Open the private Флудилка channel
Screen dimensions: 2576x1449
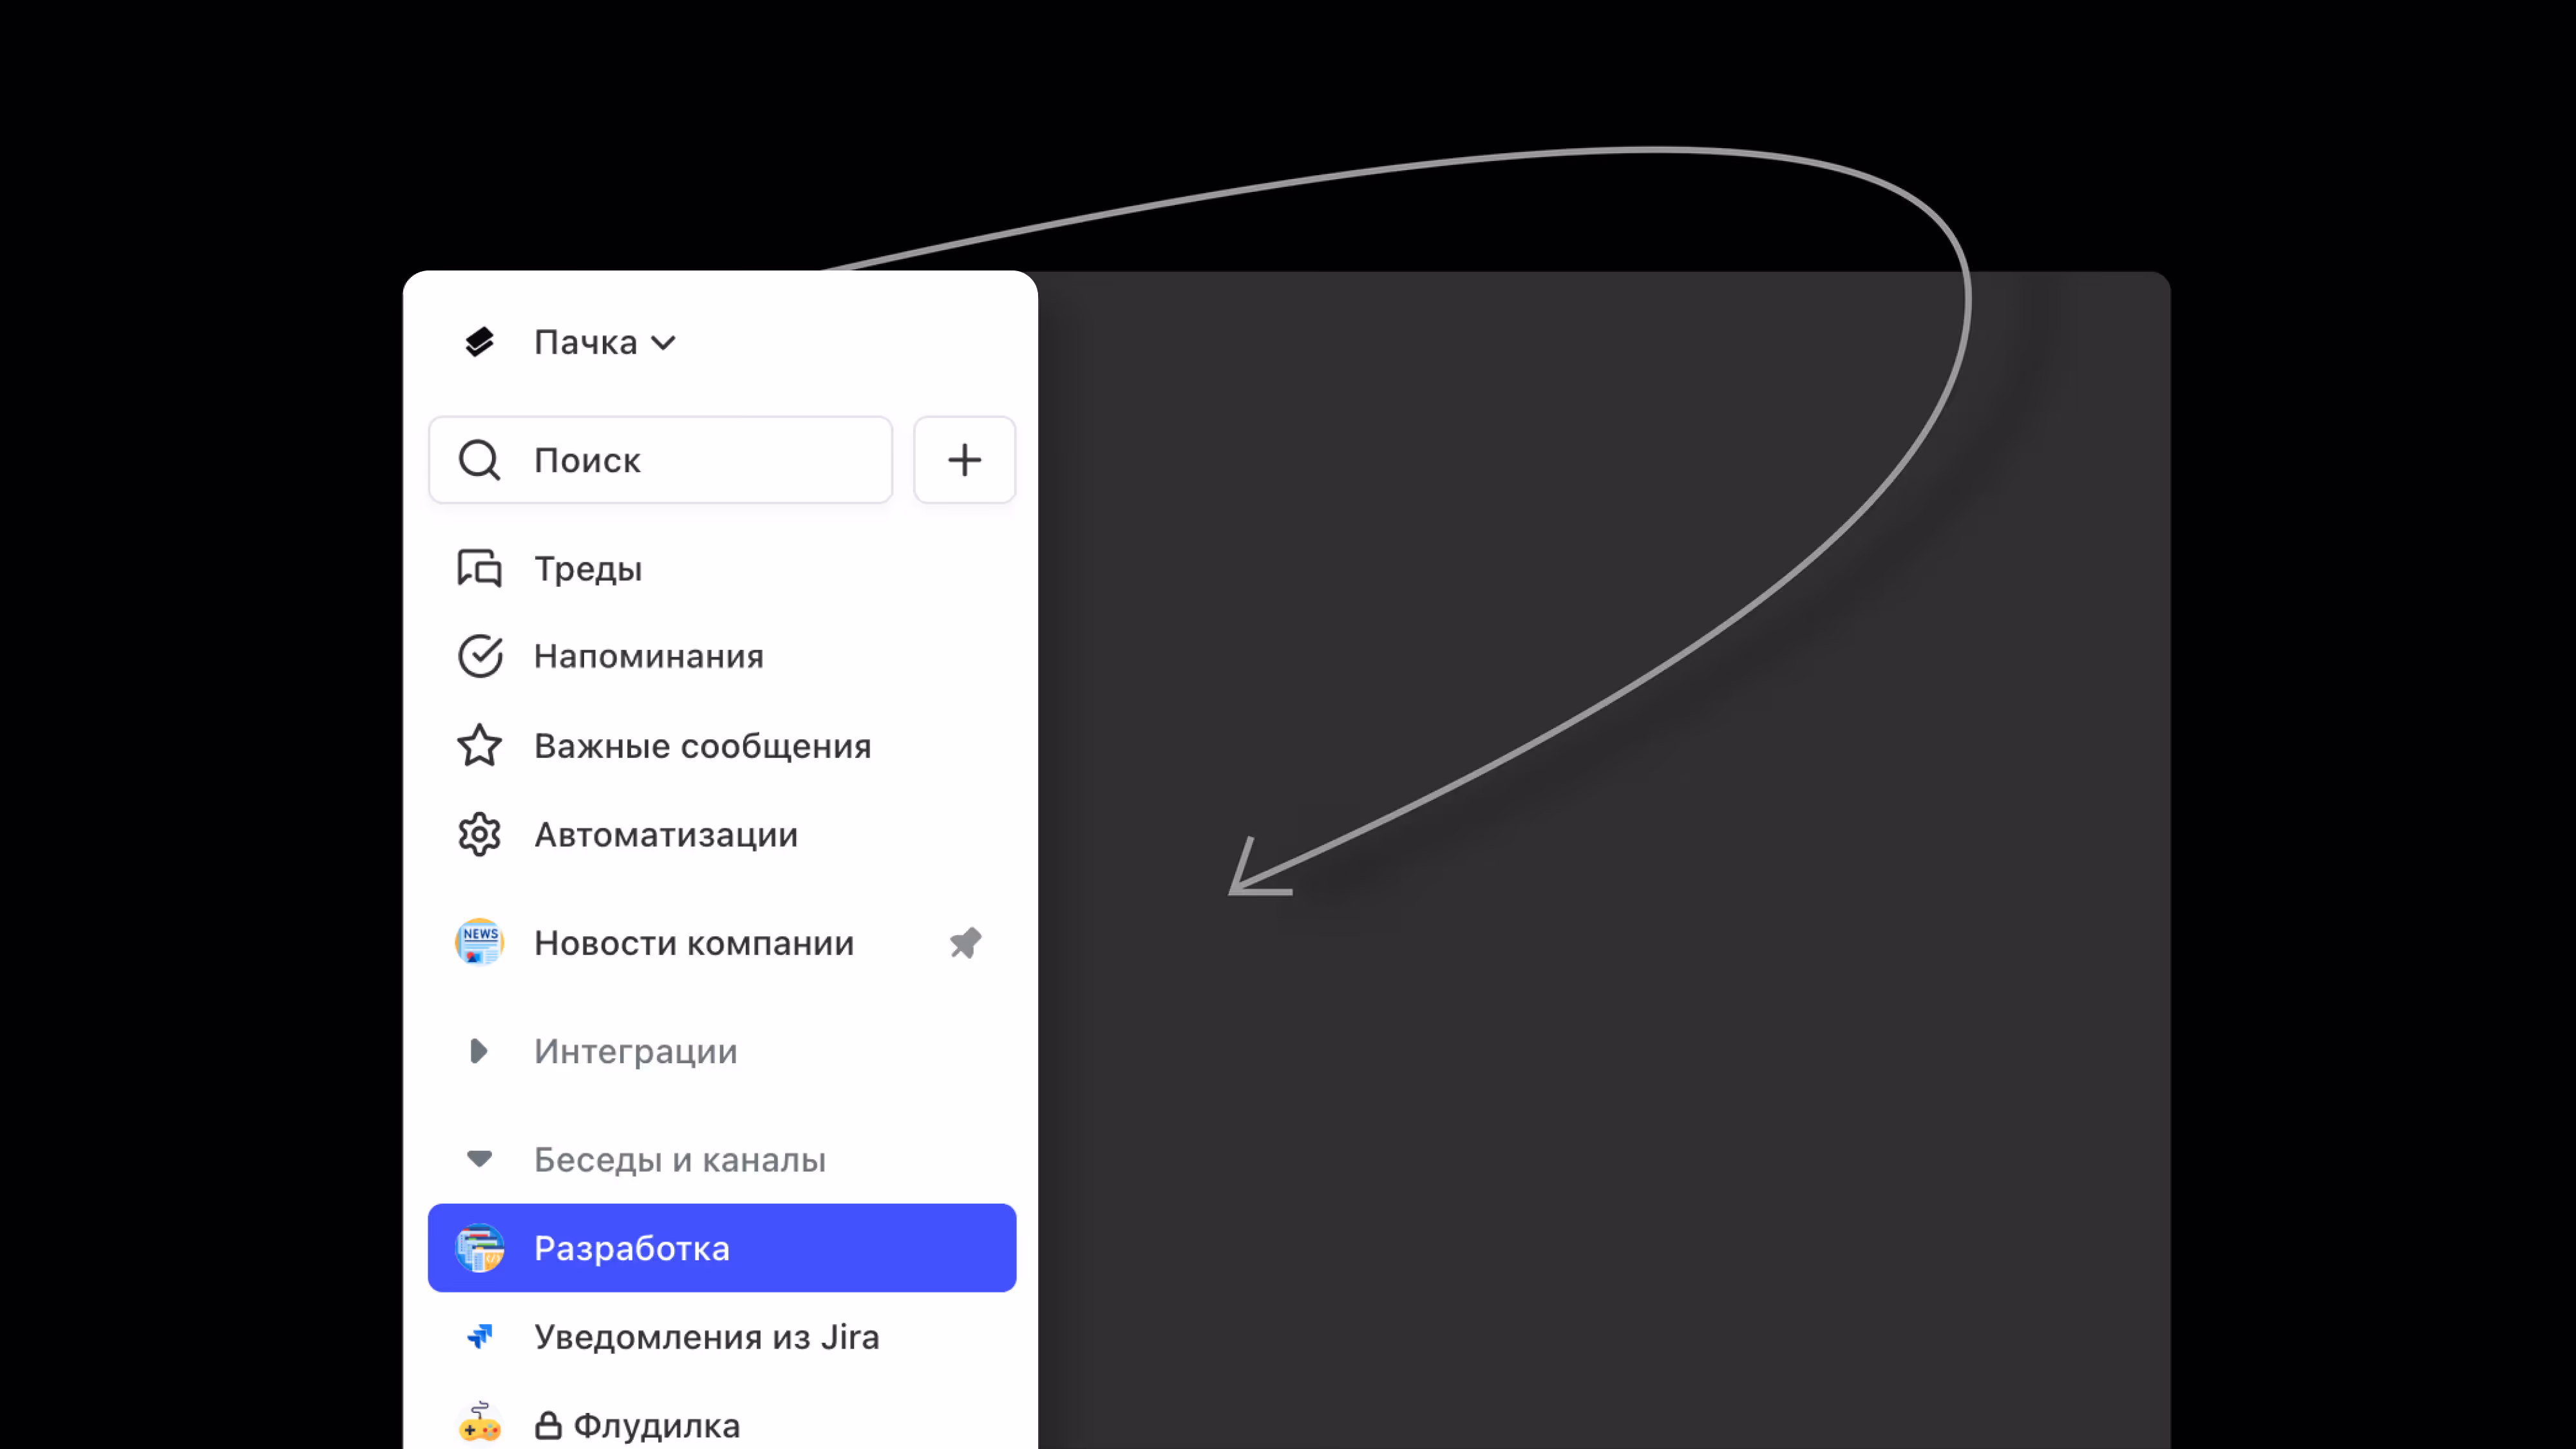(722, 1425)
